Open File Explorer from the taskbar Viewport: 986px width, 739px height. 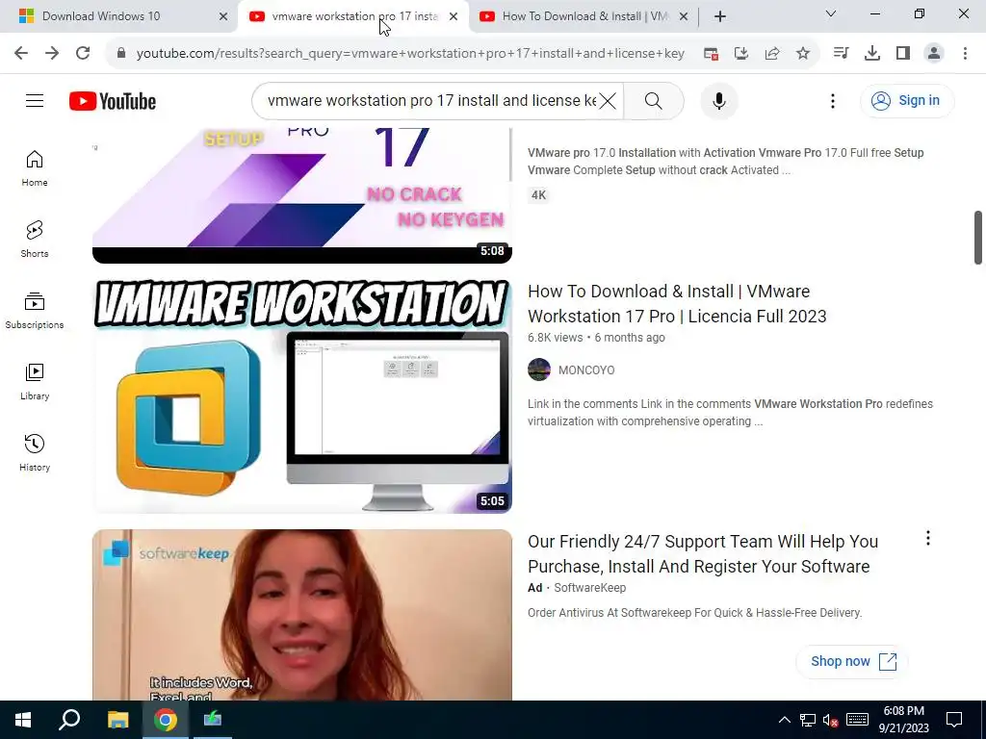pyautogui.click(x=117, y=720)
